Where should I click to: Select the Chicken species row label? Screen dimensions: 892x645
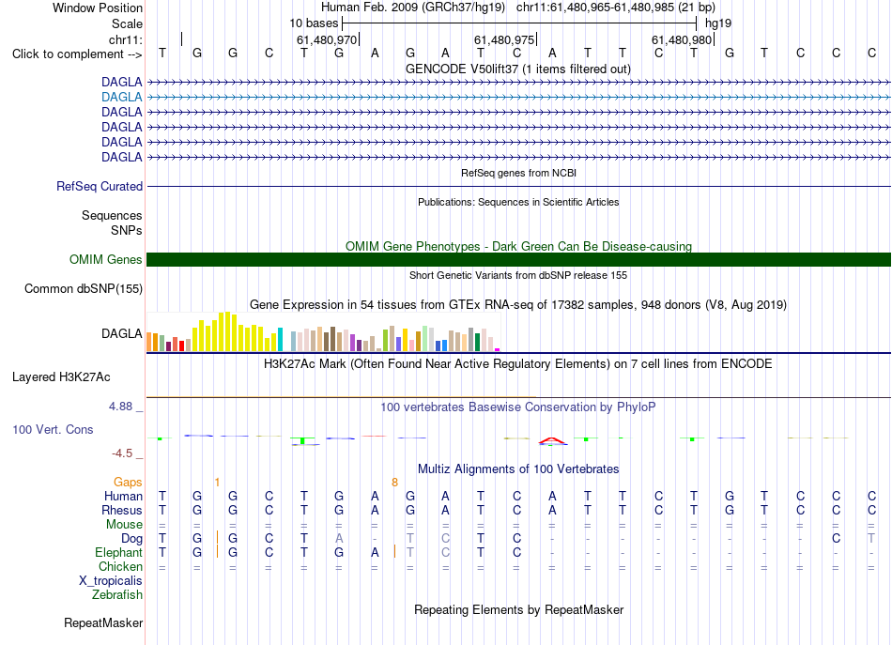pos(120,566)
